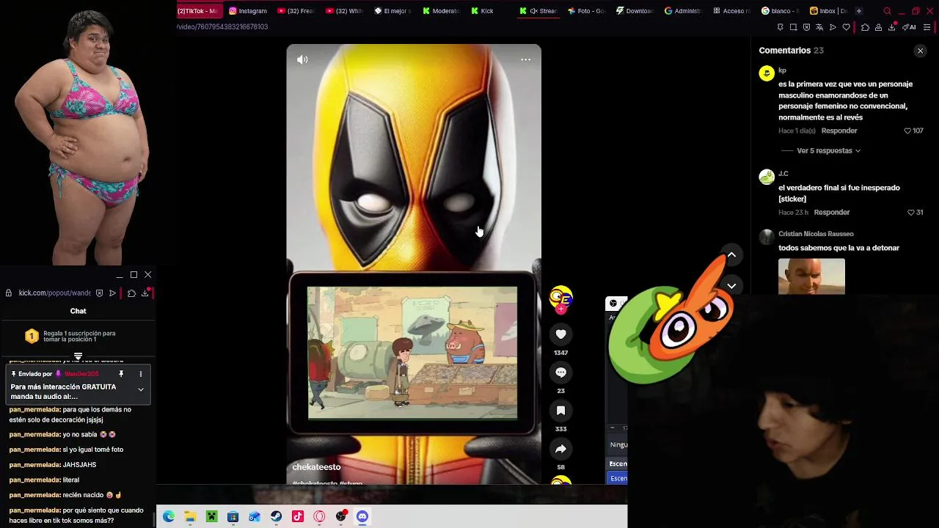Screen dimensions: 939x528
Task: Click the heart icon in browser toolbar
Action: point(846,27)
